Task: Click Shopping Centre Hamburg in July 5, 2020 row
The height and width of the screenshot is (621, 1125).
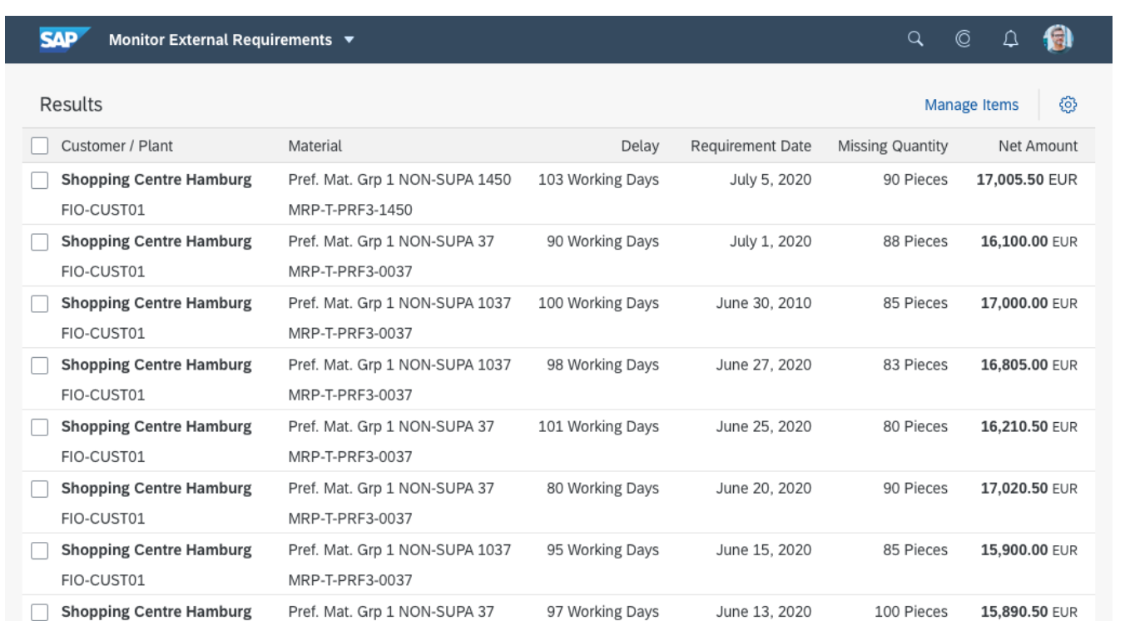Action: 156,179
